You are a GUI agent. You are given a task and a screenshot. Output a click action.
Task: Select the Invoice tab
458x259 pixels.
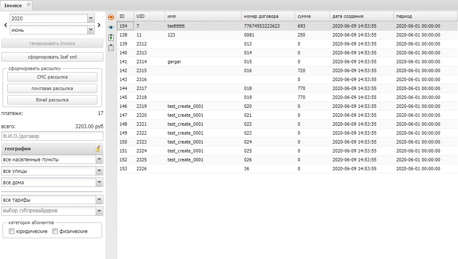[13, 6]
